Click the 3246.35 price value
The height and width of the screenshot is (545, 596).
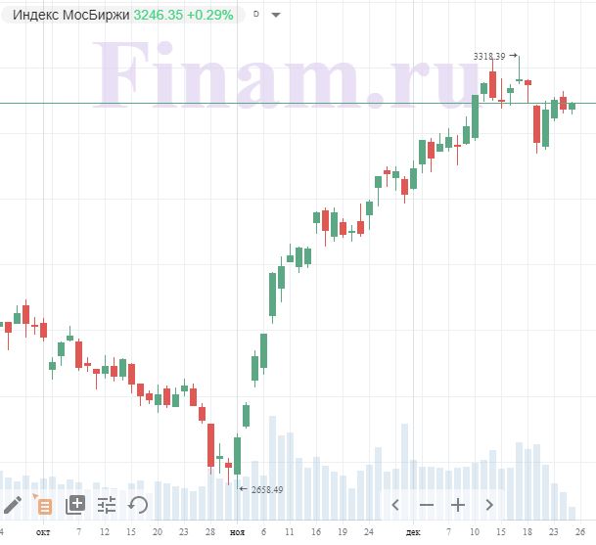tap(159, 15)
